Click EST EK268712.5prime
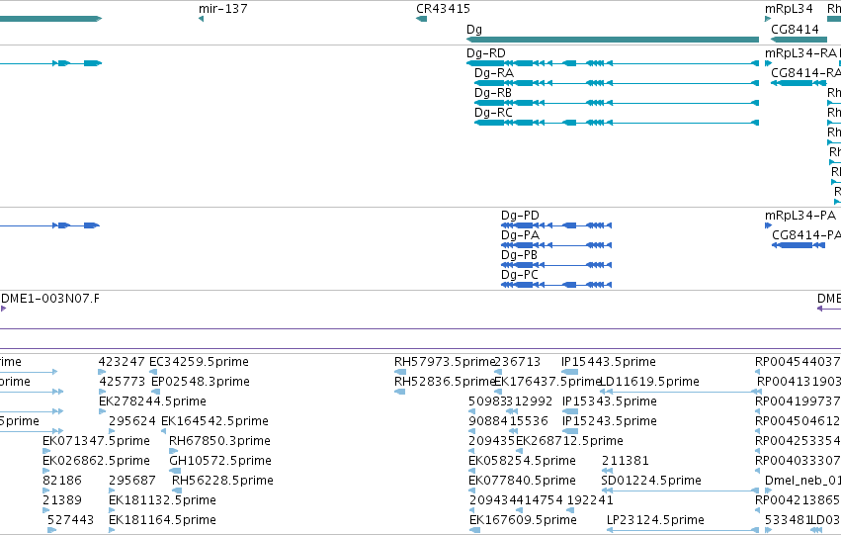Viewport: 841px width, 535px height. (x=569, y=441)
